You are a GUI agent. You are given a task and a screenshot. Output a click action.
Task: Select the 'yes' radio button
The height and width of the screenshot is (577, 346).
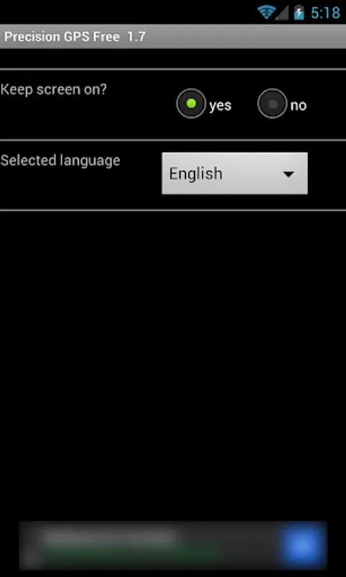(191, 104)
